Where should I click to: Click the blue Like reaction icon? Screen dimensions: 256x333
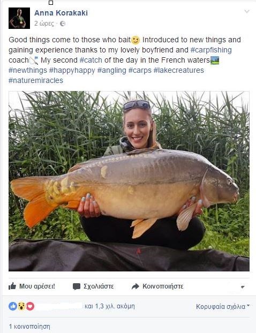[x=13, y=306]
